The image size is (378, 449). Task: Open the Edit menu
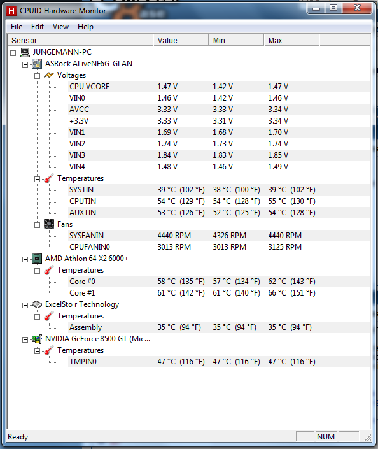38,27
